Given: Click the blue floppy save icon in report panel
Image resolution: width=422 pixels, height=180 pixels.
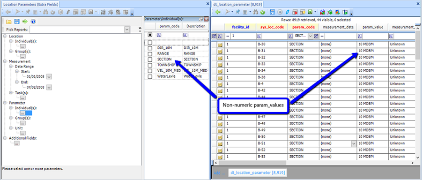Looking at the screenshot, I should point(17,22).
